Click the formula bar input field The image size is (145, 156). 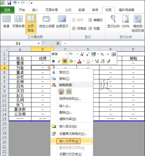click(x=103, y=44)
